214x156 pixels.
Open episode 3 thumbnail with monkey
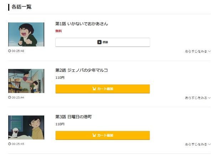[26, 127]
